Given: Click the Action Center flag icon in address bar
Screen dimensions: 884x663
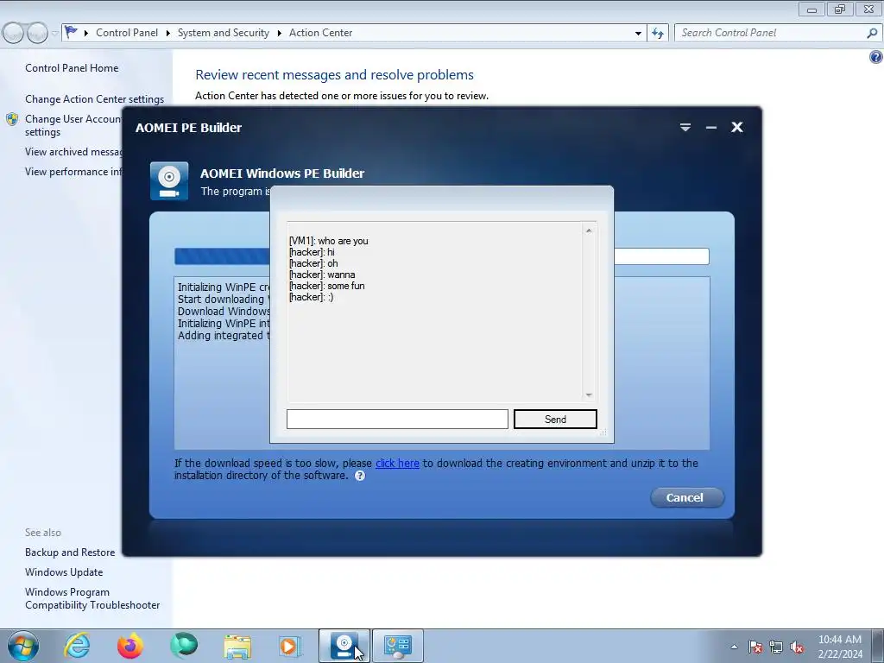Looking at the screenshot, I should click(71, 32).
